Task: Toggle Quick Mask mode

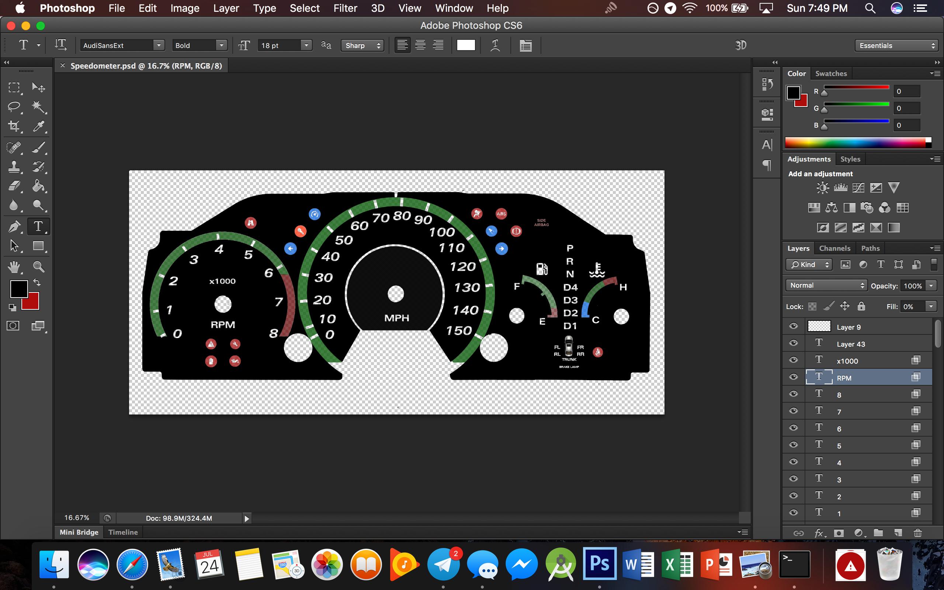Action: tap(13, 326)
